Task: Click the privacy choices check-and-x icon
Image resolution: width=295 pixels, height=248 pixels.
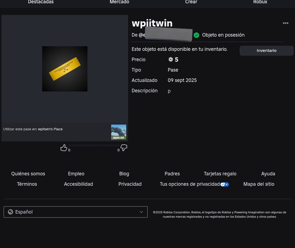Action: [225, 184]
